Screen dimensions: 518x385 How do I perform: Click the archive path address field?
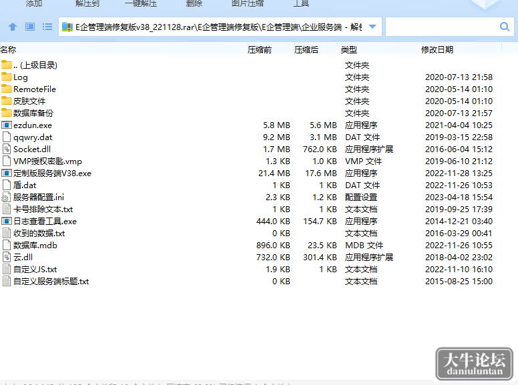(x=220, y=27)
